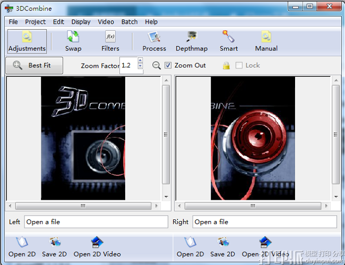The height and width of the screenshot is (265, 345).
Task: Open the File menu
Action: (13, 22)
